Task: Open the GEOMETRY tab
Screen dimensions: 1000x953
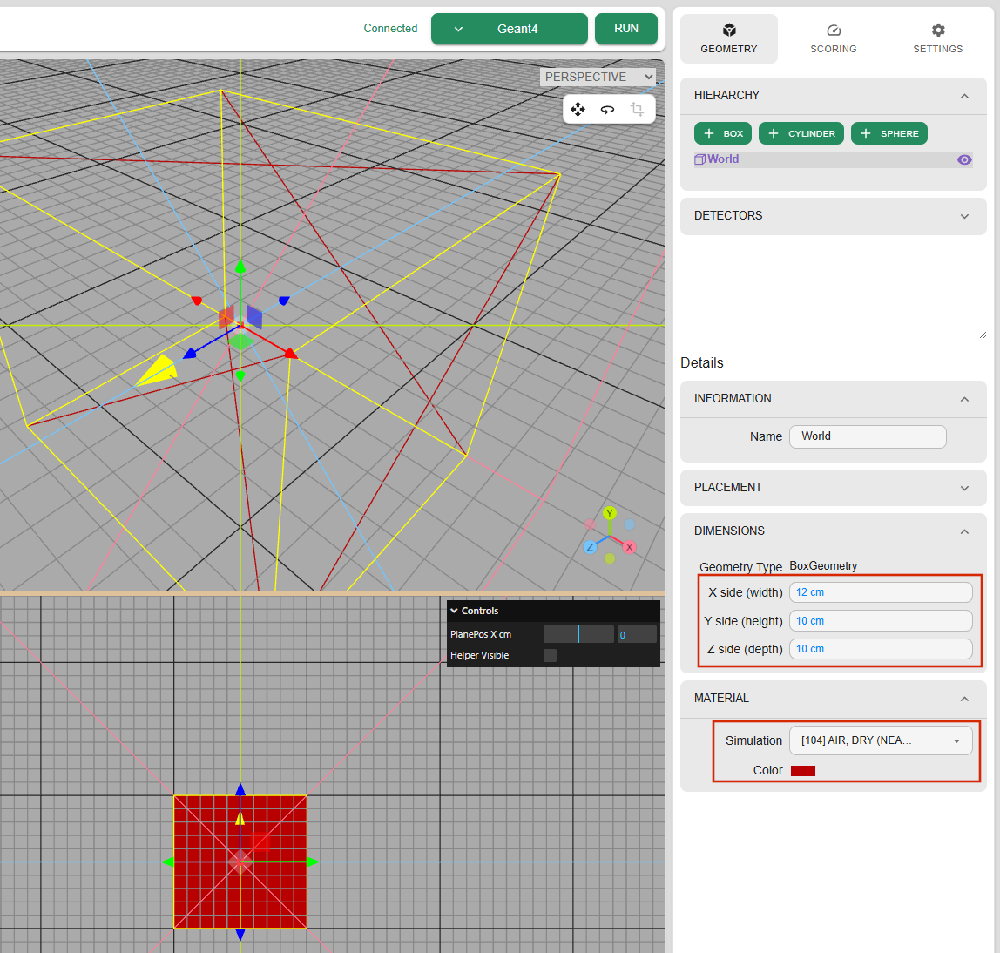Action: pos(729,38)
